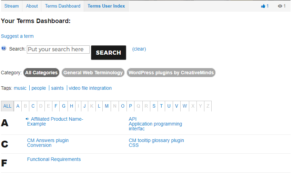Image resolution: width=293 pixels, height=174 pixels.
Task: Type in the search terms field
Action: pyautogui.click(x=58, y=50)
